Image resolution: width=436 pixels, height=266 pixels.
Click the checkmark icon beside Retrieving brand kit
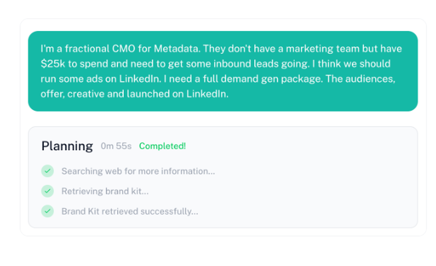click(48, 191)
